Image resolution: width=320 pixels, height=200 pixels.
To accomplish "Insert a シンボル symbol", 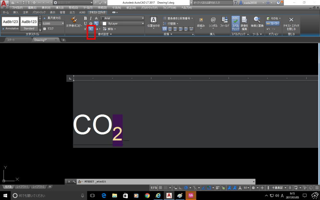I will [x=213, y=23].
